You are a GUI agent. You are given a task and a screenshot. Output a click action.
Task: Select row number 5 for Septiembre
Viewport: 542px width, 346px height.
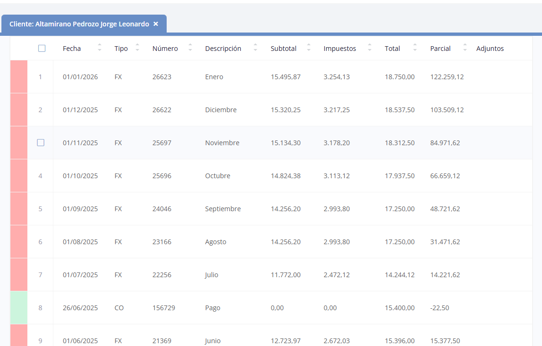coord(40,209)
